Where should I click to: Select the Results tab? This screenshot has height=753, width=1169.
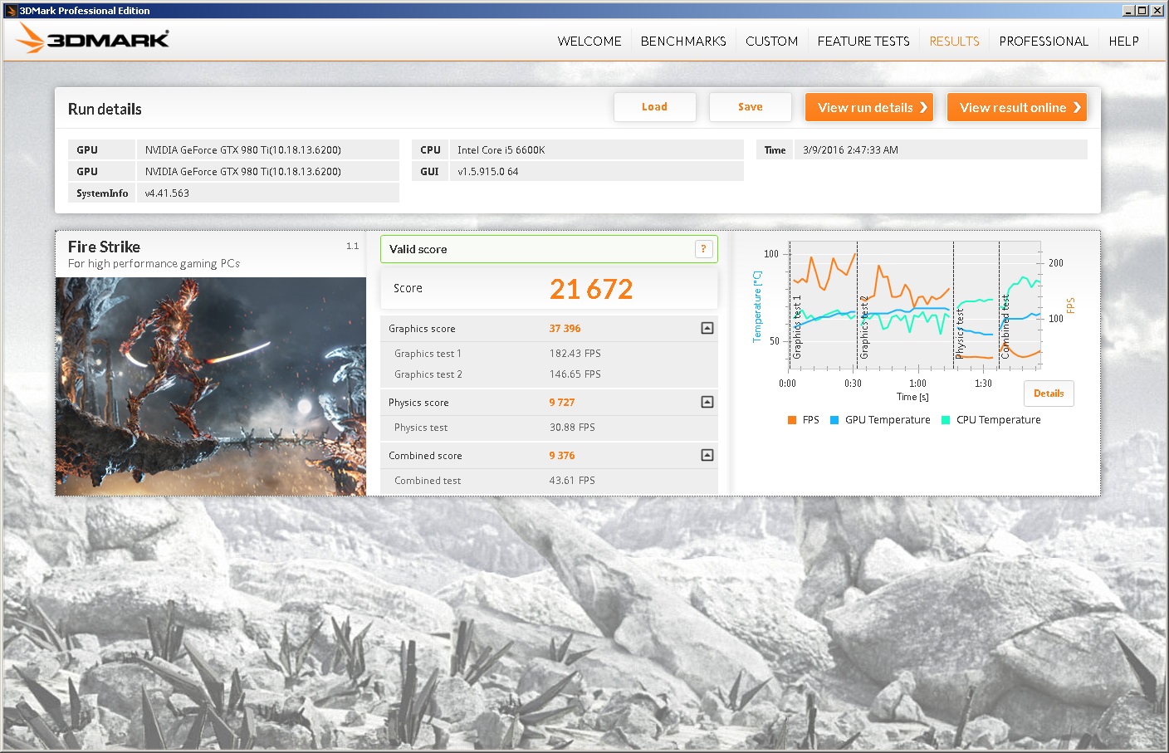click(954, 41)
